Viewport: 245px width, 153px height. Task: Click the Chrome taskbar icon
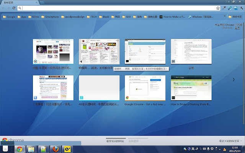[x=20, y=149]
